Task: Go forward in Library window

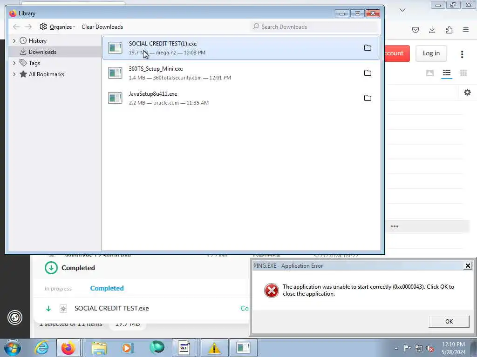Action: 28,27
